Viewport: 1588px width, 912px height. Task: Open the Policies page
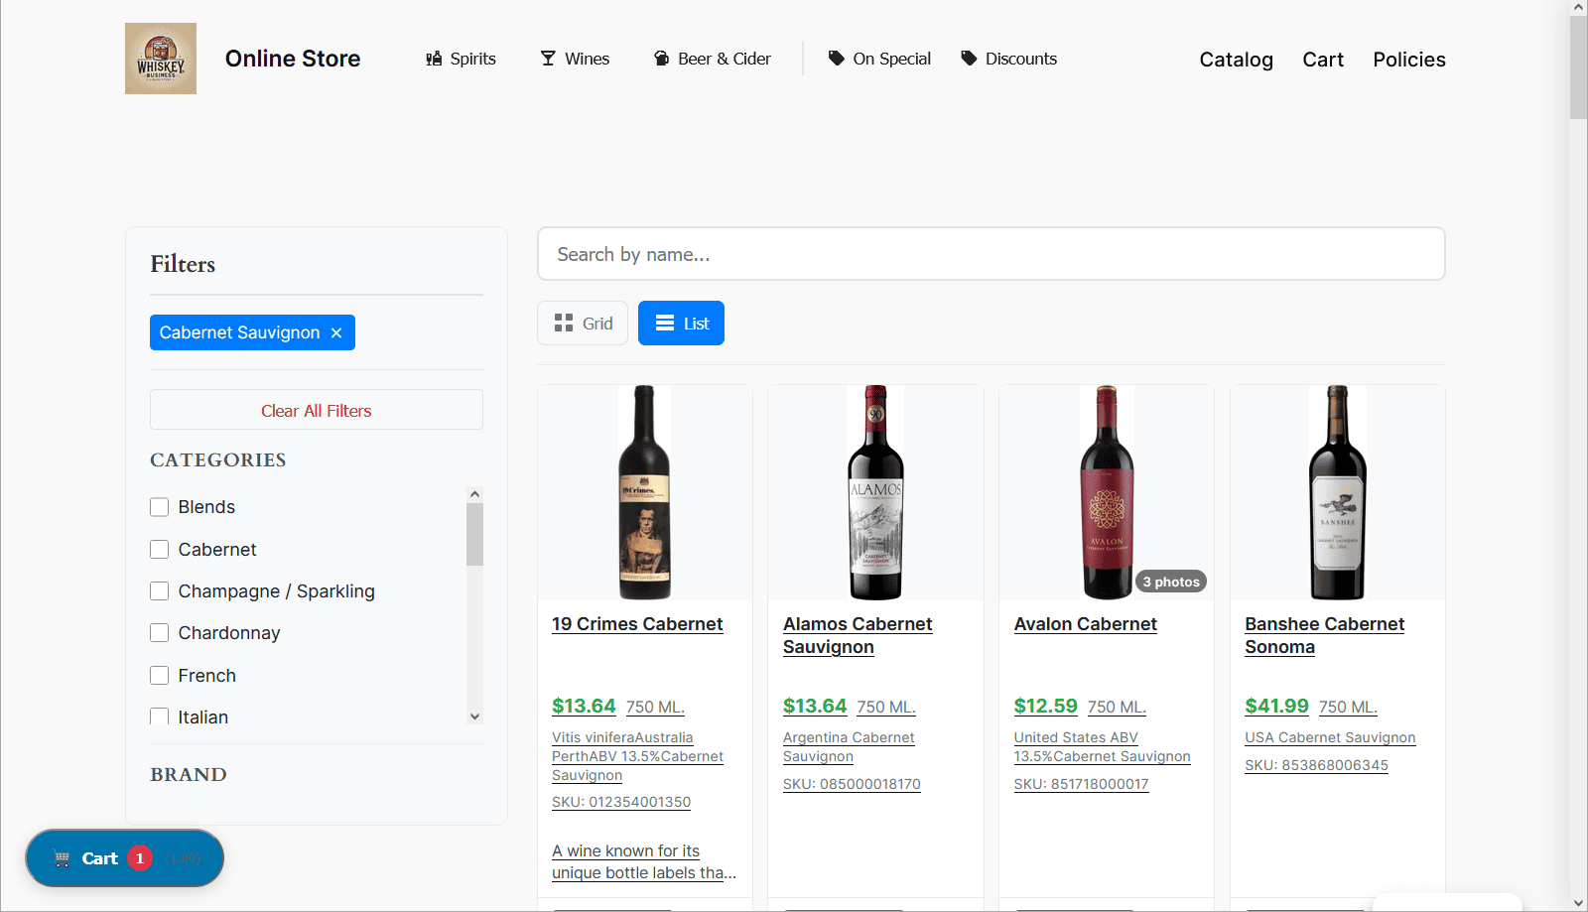click(1409, 60)
